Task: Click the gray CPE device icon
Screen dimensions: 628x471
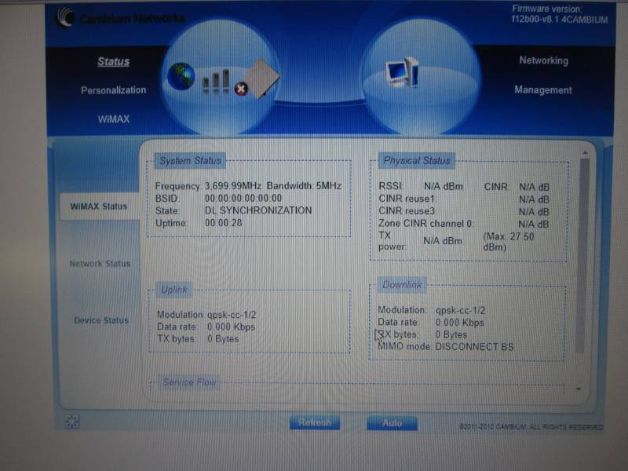Action: coord(261,78)
